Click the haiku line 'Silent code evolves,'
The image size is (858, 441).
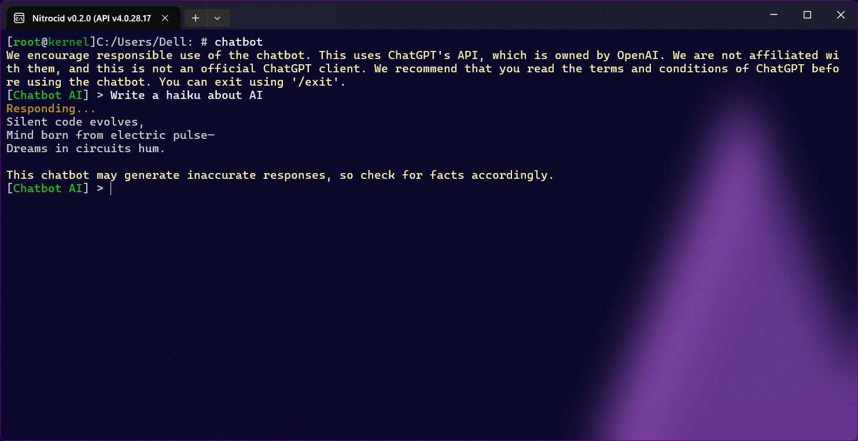(x=75, y=122)
